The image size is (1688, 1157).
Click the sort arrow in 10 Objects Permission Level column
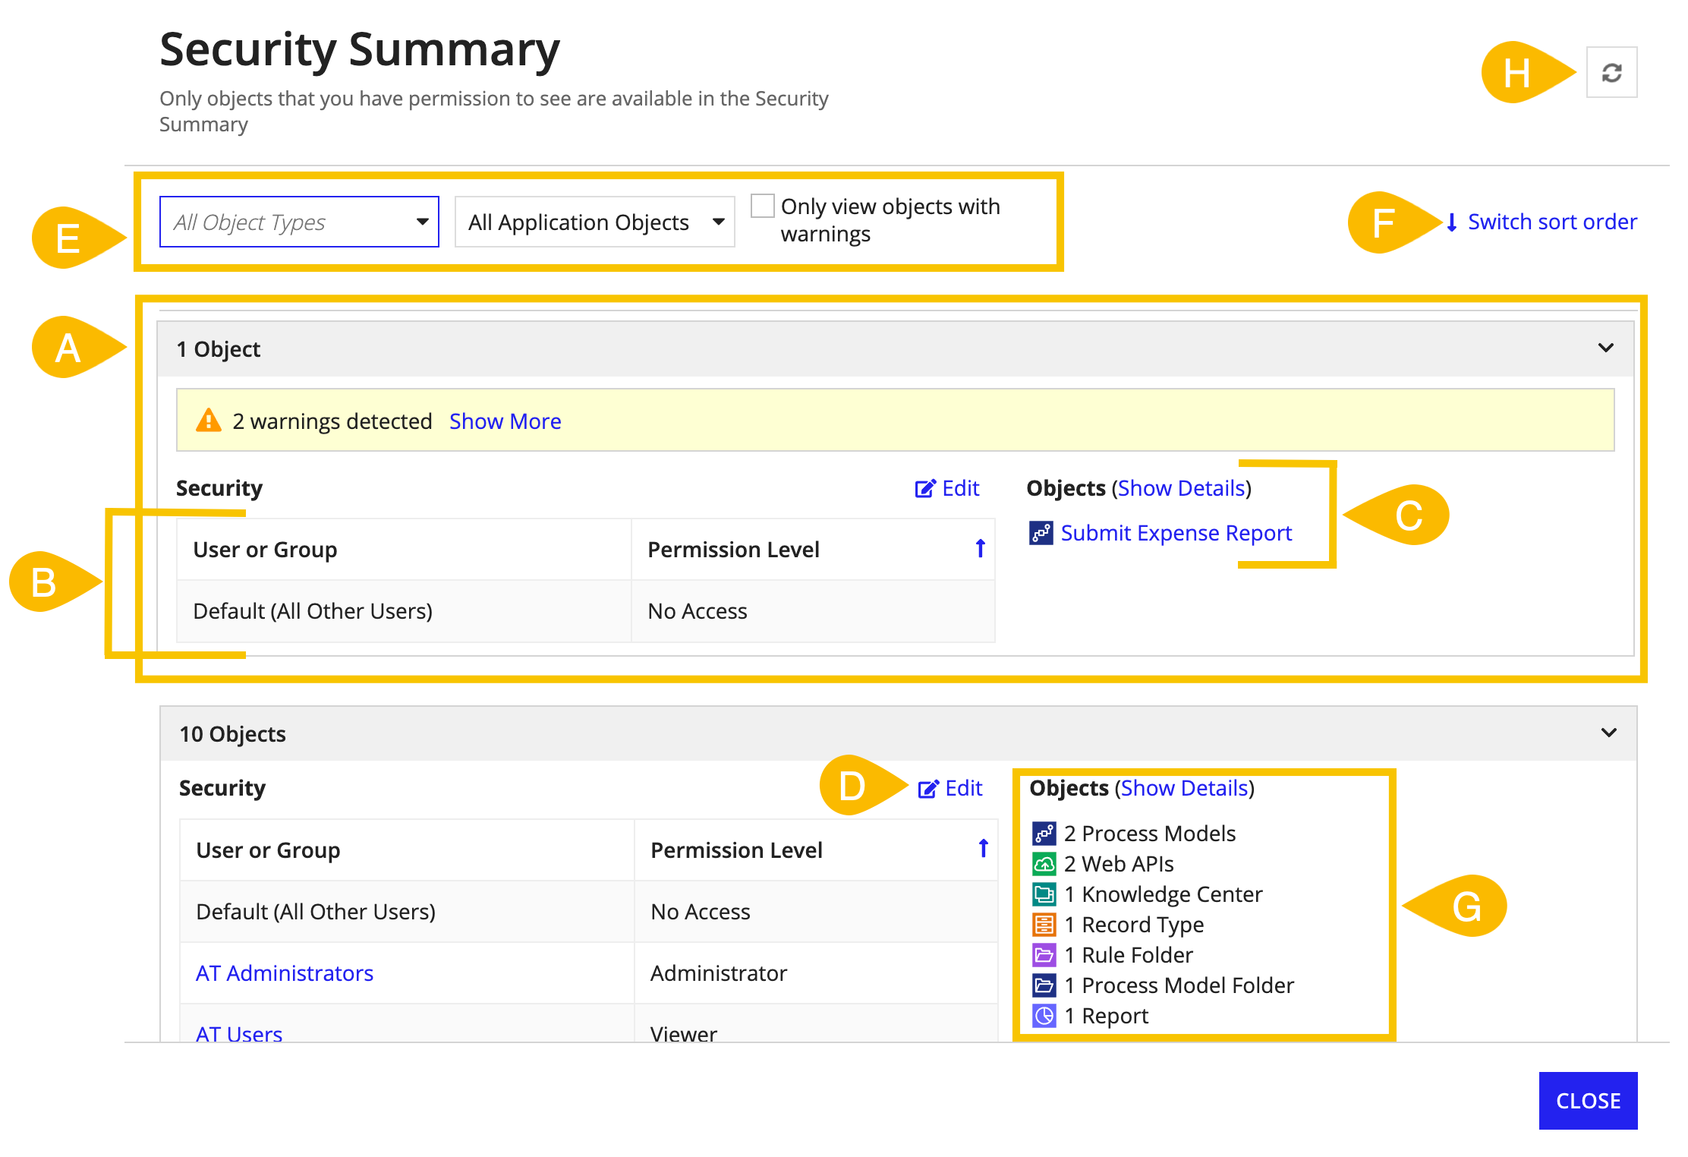tap(983, 849)
